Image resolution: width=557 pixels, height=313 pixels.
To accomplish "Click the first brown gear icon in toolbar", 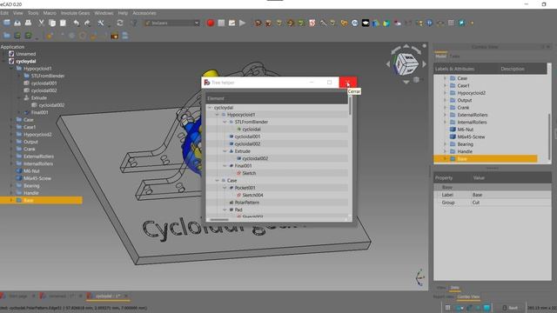I will tap(258, 23).
